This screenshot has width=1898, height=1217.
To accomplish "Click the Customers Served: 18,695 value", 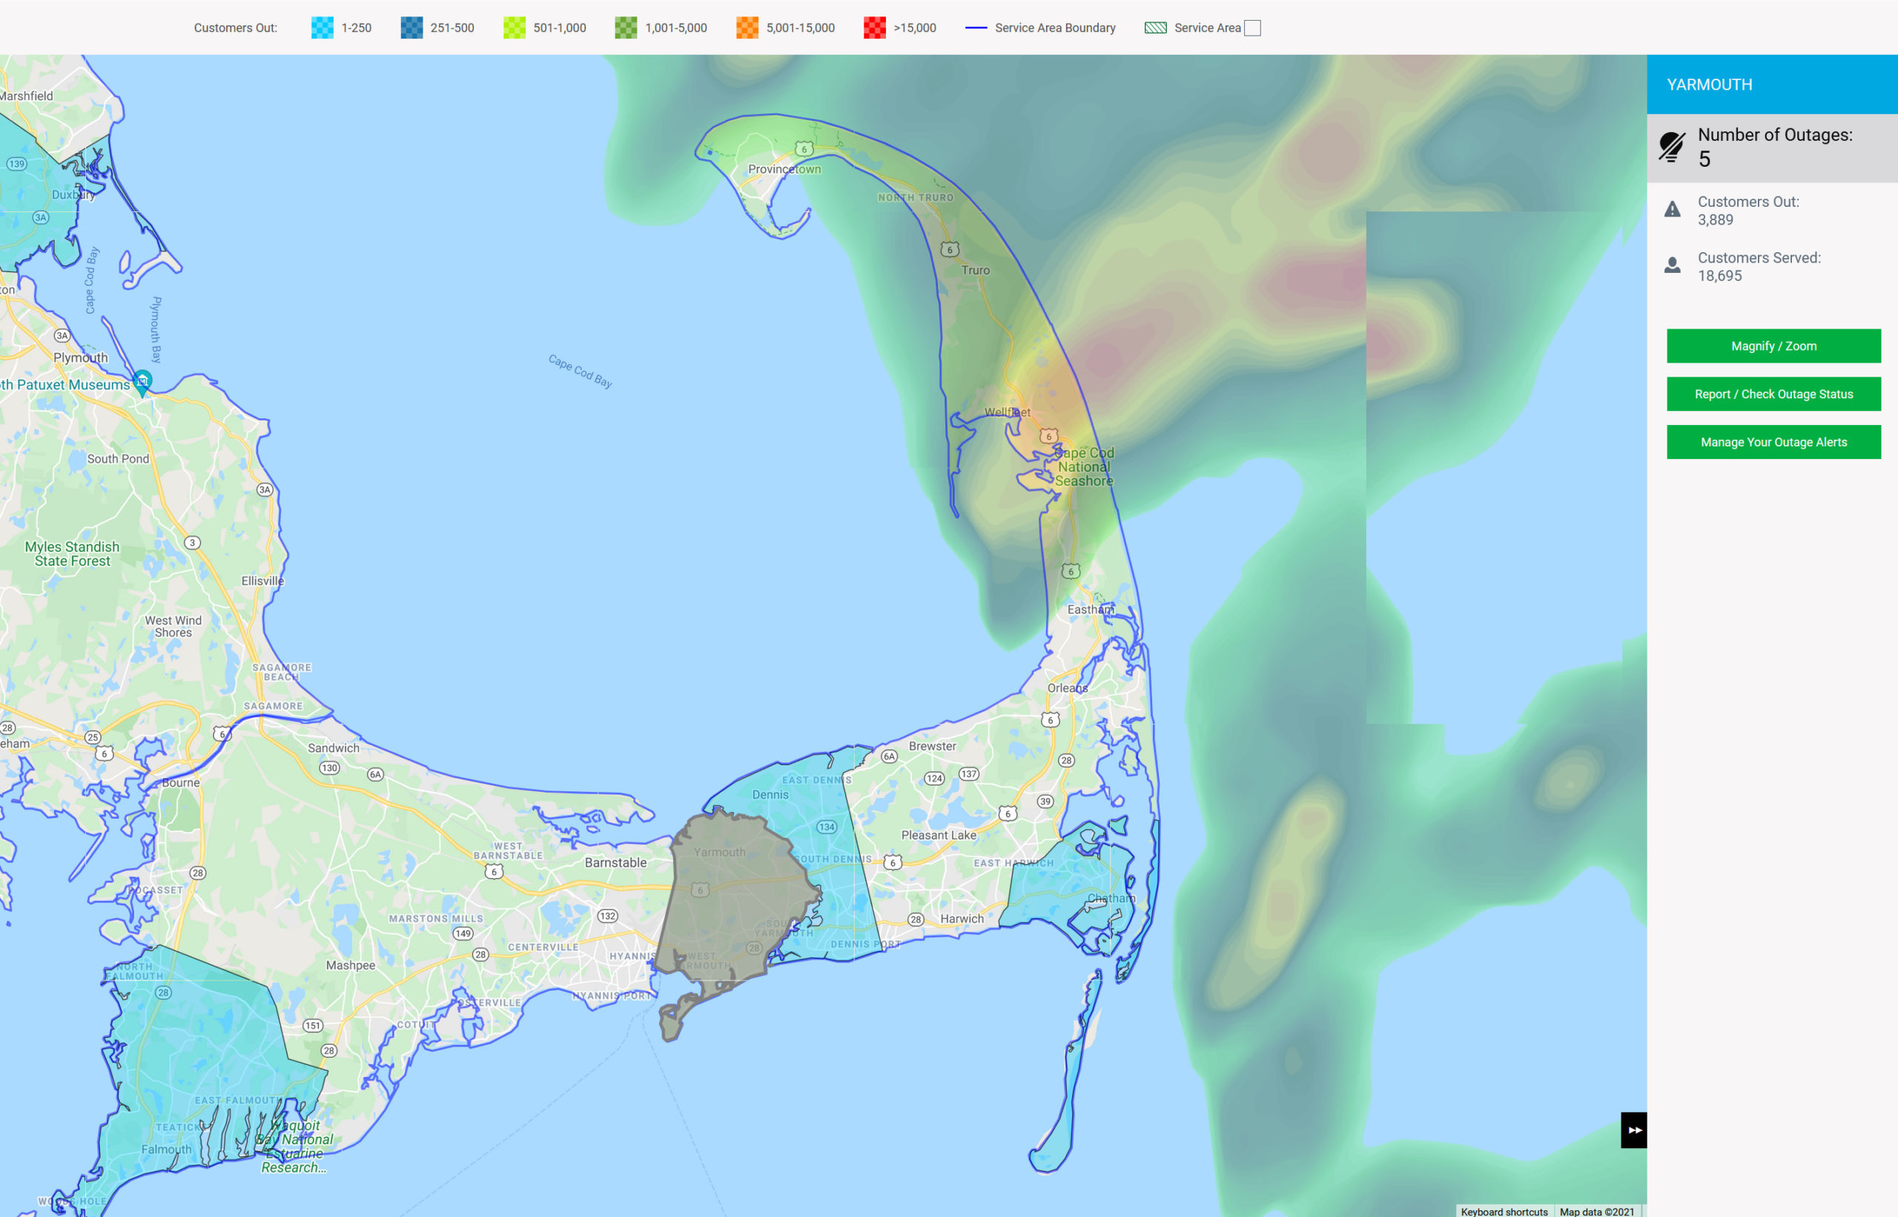I will coord(1719,277).
